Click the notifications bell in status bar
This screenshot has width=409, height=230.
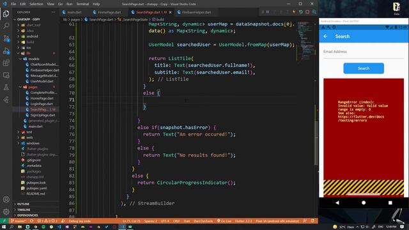[313, 221]
